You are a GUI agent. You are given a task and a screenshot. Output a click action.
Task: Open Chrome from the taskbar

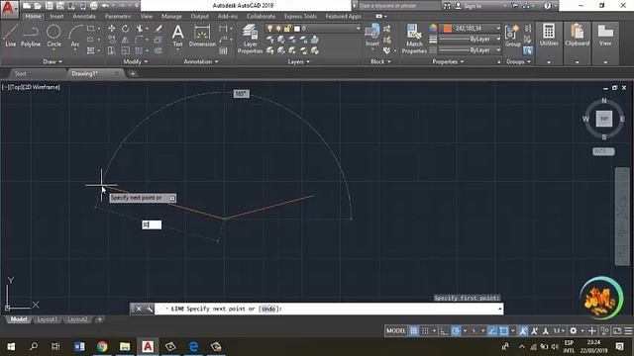click(102, 346)
